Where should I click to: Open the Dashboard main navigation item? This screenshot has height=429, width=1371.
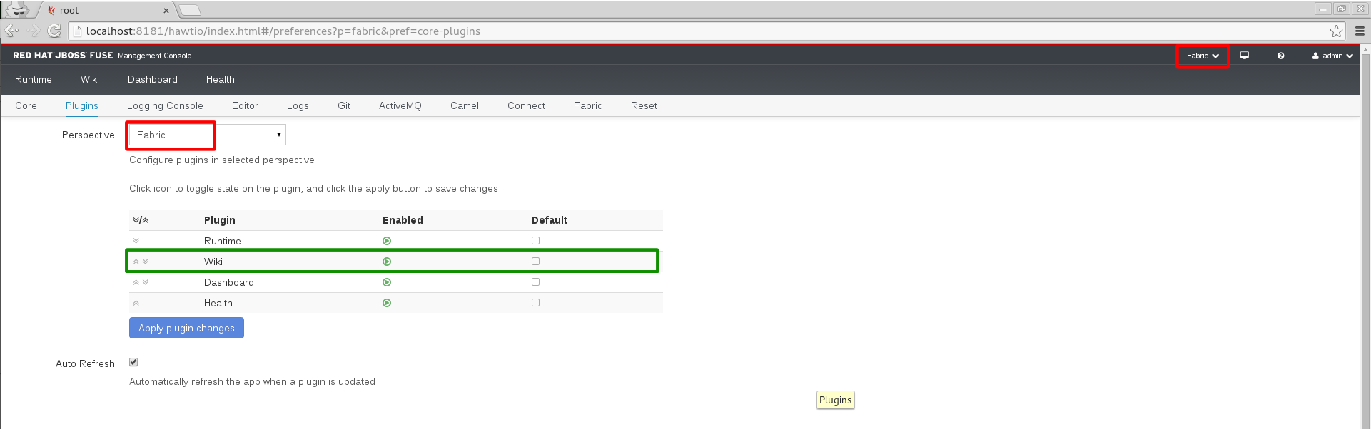[153, 79]
